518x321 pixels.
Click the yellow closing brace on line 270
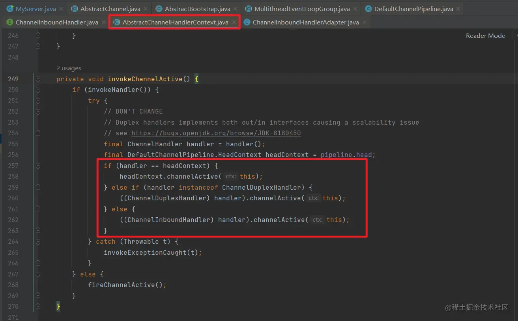tap(58, 306)
